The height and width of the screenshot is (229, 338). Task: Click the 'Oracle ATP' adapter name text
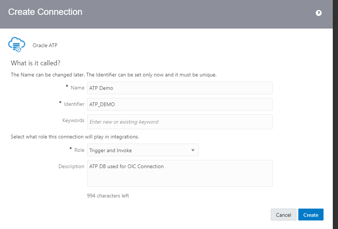(45, 45)
